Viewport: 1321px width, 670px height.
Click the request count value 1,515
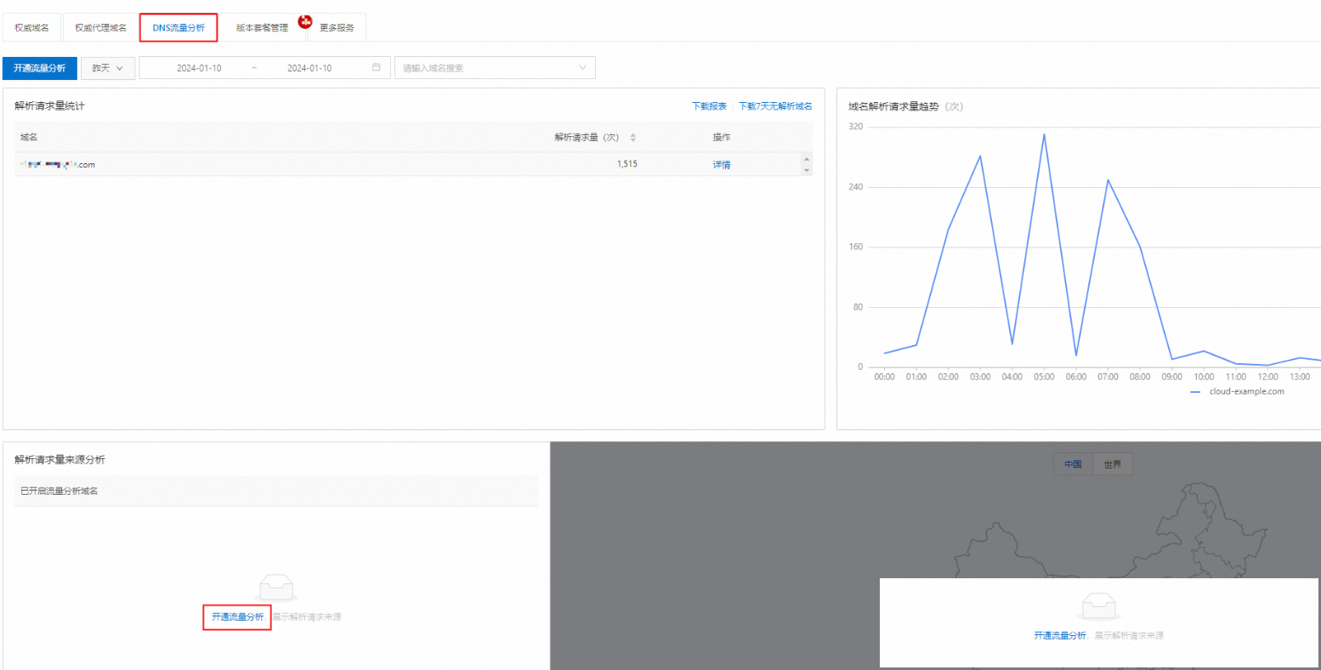tap(627, 164)
